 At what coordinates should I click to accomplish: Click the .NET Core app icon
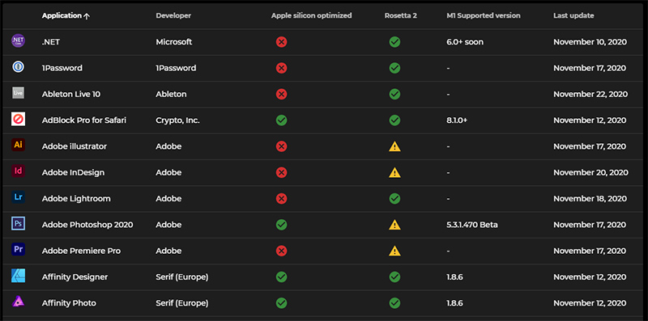18,41
